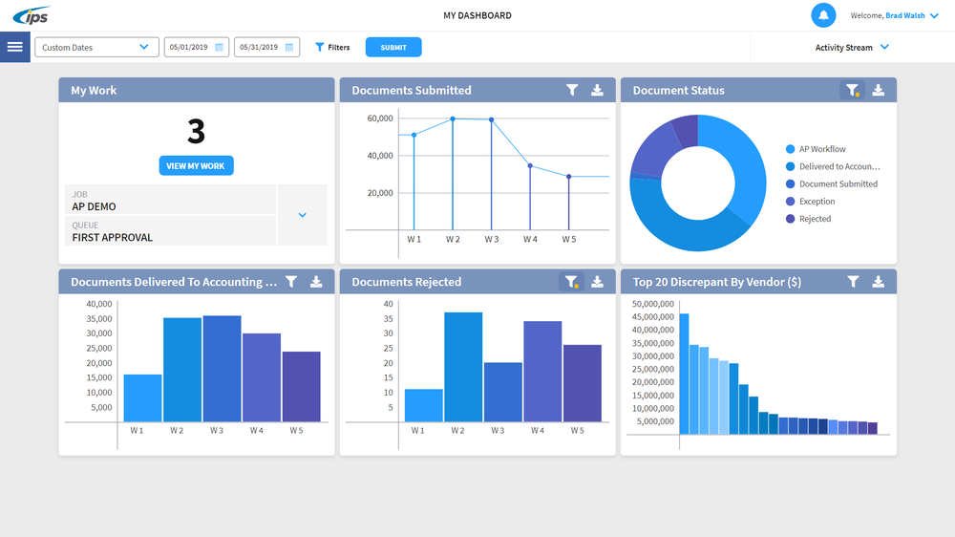Click the VIEW MY WORK button
Image resolution: width=955 pixels, height=537 pixels.
point(196,166)
